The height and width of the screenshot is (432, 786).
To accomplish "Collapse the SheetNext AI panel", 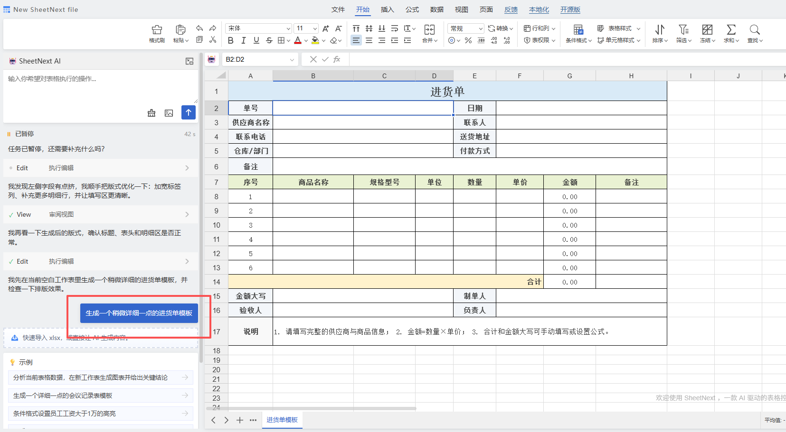I will 189,61.
